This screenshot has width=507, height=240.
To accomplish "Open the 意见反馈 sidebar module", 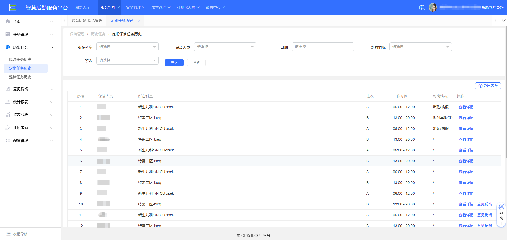I will click(21, 89).
